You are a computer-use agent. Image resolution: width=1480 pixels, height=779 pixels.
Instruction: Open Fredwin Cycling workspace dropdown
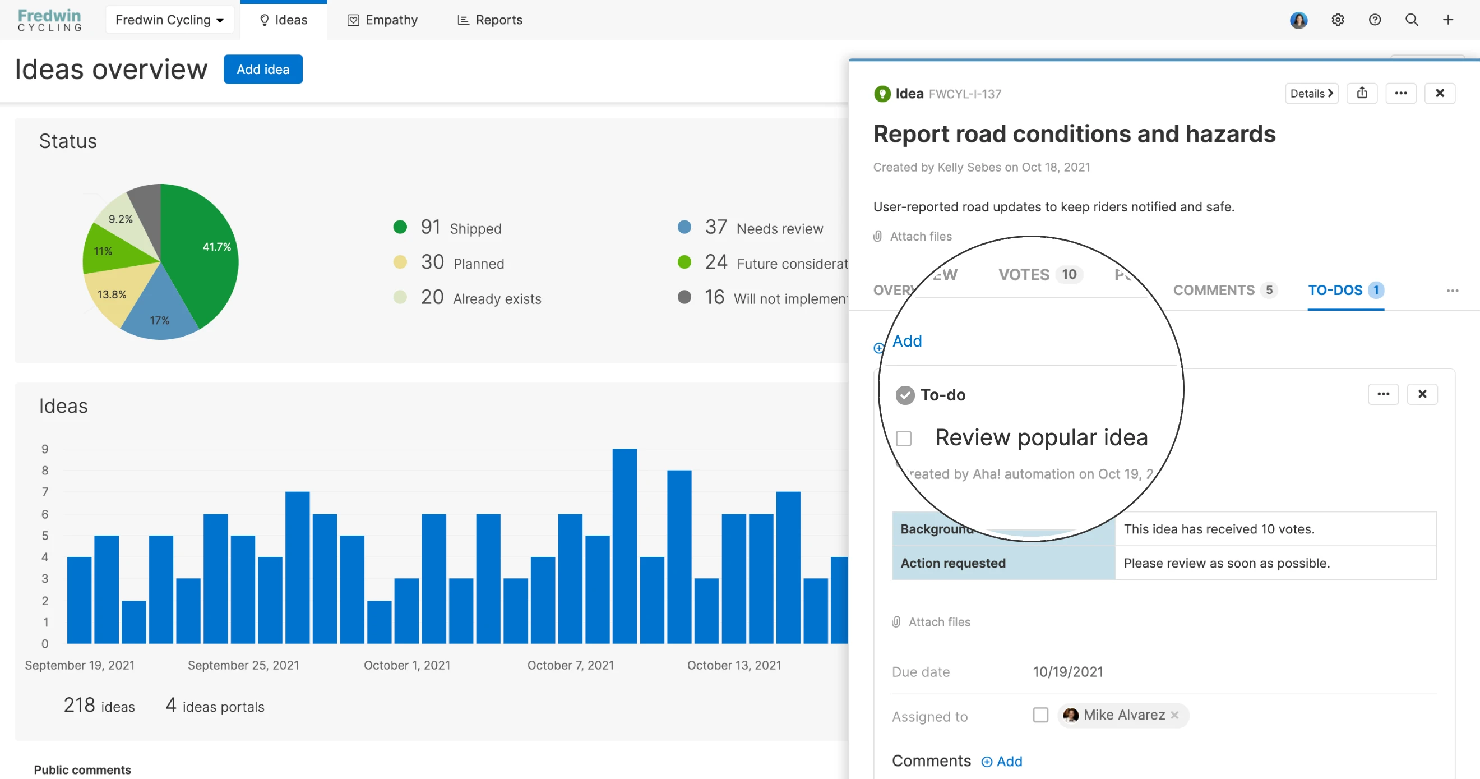click(169, 20)
